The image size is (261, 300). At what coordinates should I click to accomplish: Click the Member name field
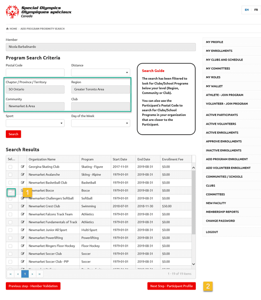coord(101,47)
